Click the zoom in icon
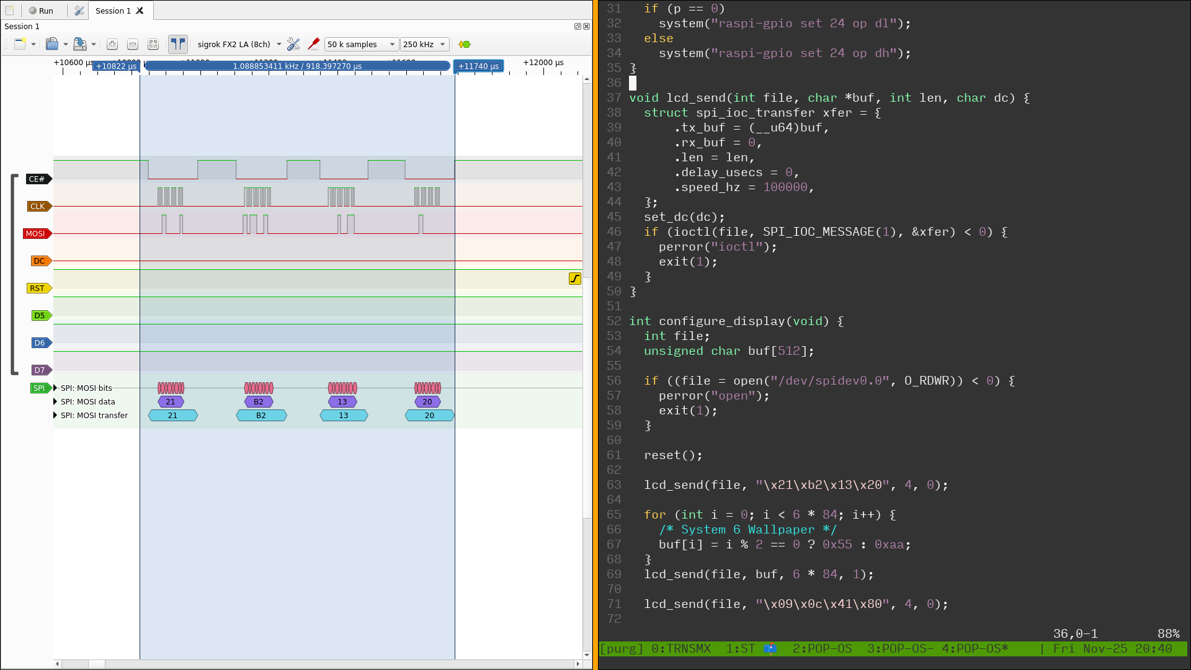 [x=112, y=44]
